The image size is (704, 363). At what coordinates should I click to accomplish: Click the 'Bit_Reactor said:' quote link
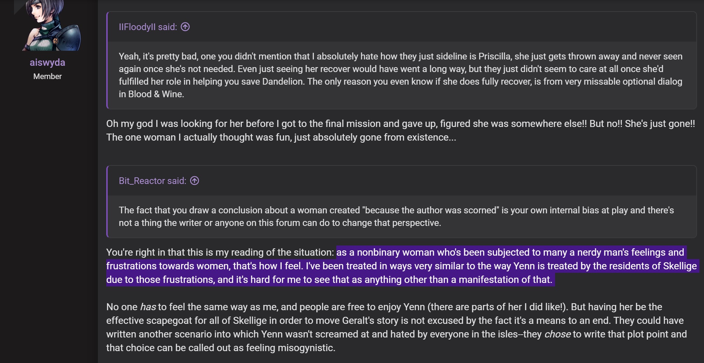(152, 181)
